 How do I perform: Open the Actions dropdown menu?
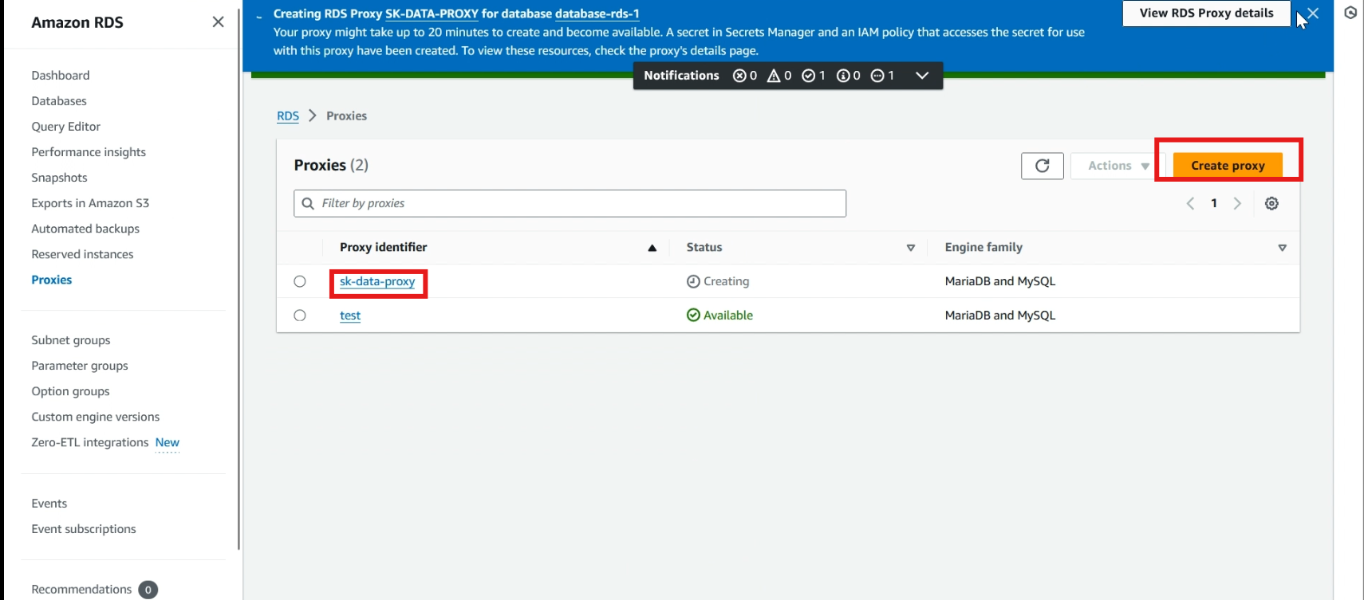coord(1118,166)
